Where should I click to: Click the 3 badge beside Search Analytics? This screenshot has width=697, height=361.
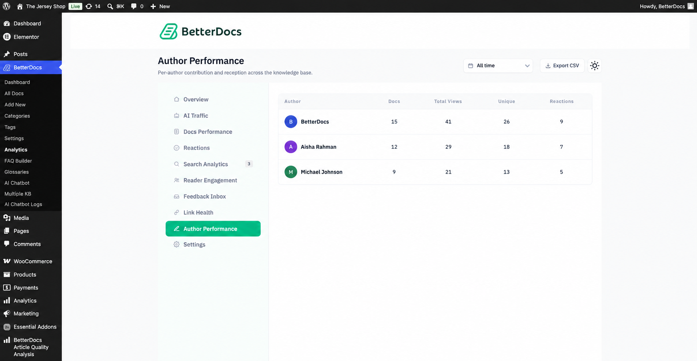[249, 164]
